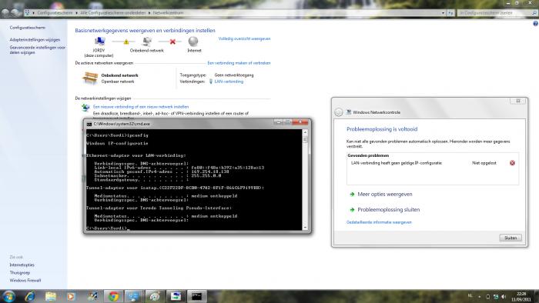Go back with Explorer back arrow
This screenshot has height=303, width=539.
click(5, 13)
